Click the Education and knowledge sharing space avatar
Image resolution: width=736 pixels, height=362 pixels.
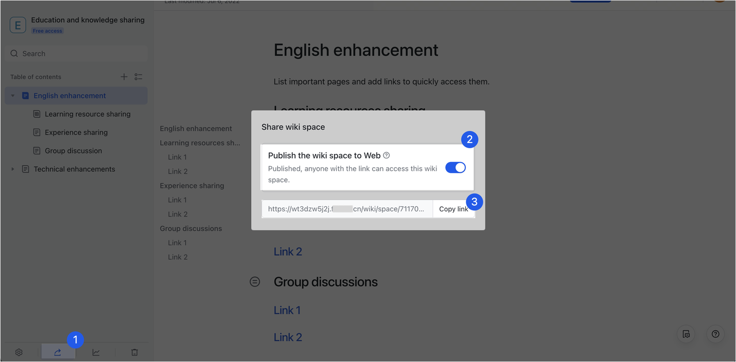click(18, 25)
